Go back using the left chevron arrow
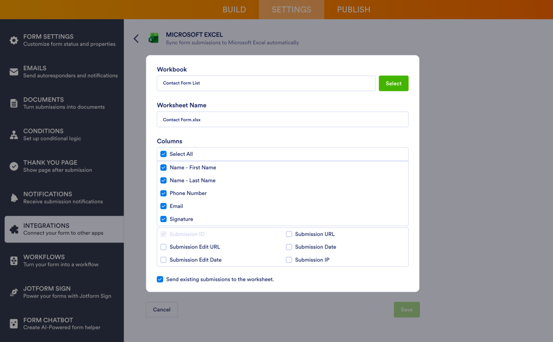 (x=136, y=38)
